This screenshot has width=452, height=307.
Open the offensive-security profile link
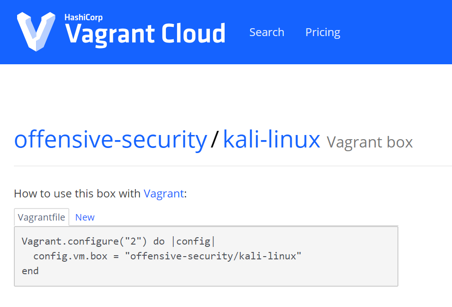(110, 139)
